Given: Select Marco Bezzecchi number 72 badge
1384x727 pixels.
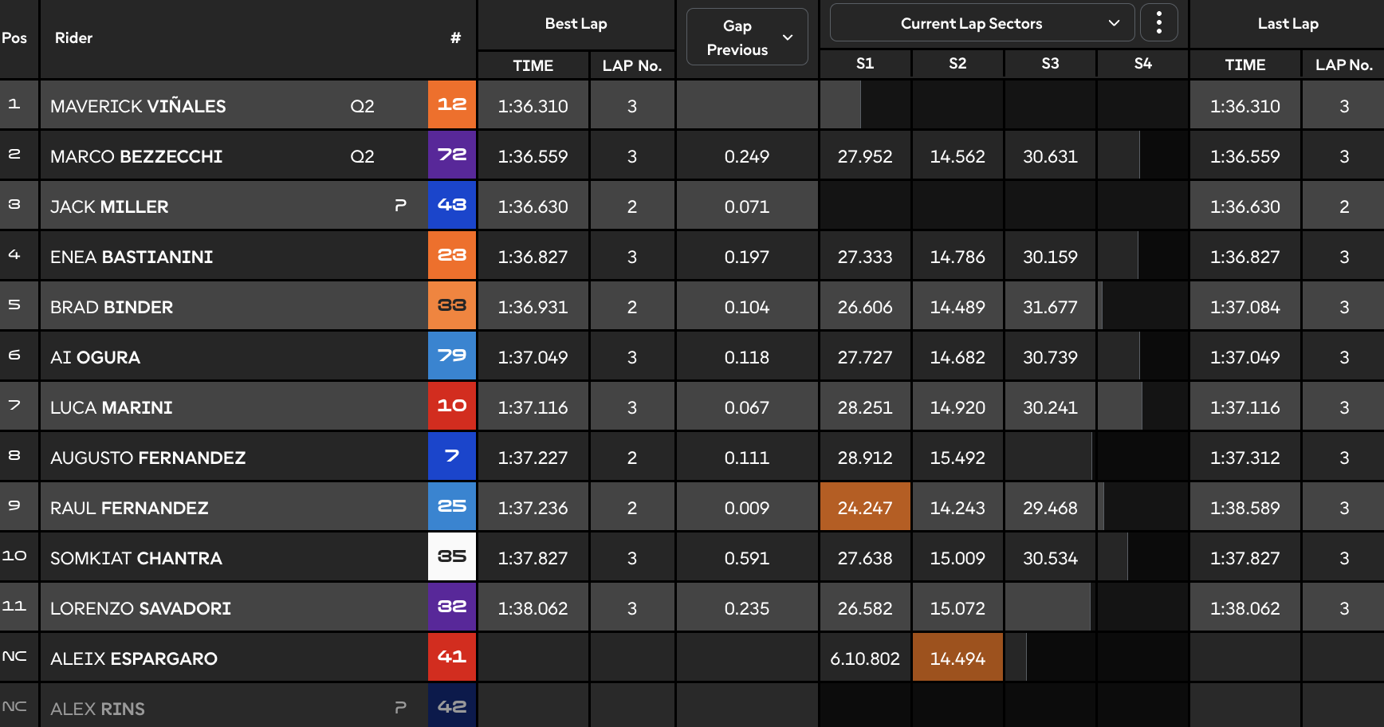Looking at the screenshot, I should [452, 155].
